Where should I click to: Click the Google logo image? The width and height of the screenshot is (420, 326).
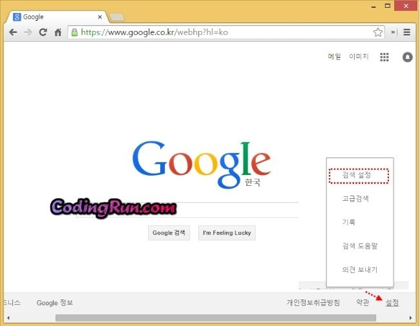202,165
